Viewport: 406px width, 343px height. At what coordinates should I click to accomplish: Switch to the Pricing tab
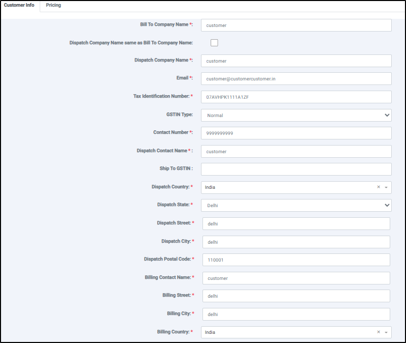53,6
